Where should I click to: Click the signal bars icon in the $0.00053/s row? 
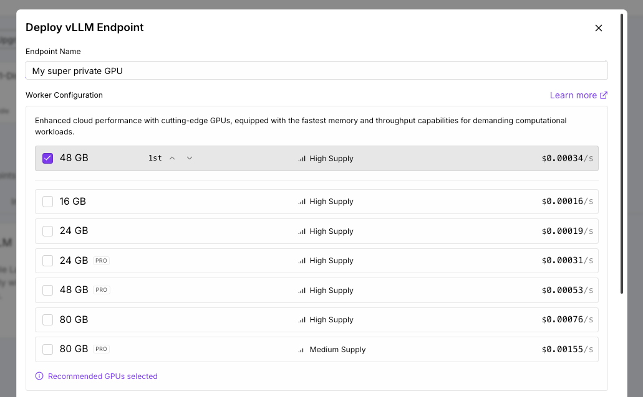pos(302,291)
